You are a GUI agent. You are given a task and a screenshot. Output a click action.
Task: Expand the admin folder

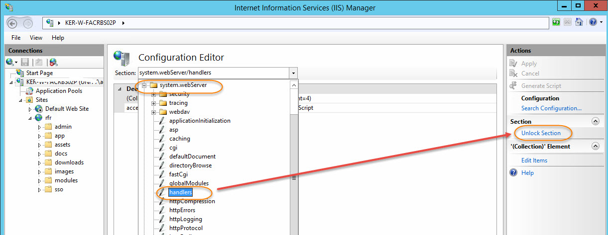(x=40, y=127)
